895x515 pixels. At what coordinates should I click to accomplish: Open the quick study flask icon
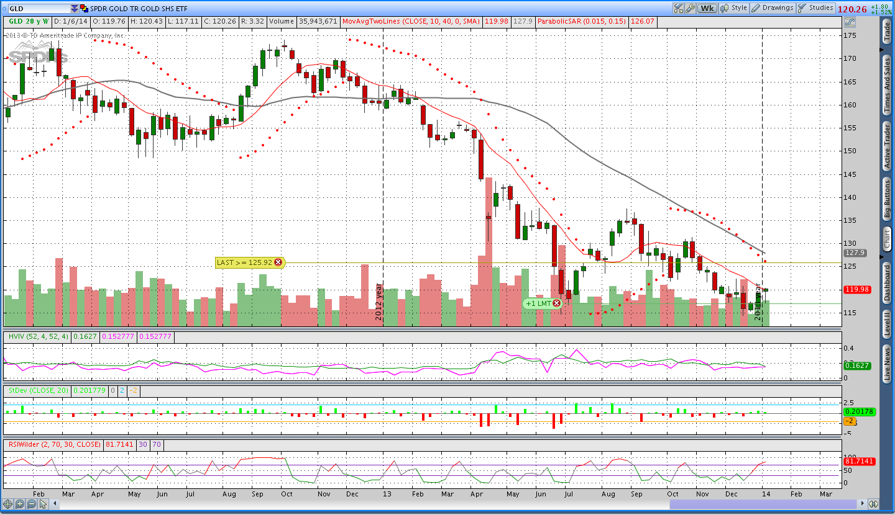pos(679,8)
